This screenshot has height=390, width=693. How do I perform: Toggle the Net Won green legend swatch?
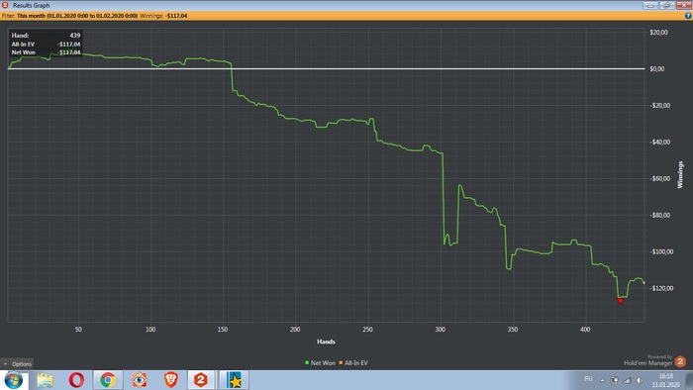(307, 362)
